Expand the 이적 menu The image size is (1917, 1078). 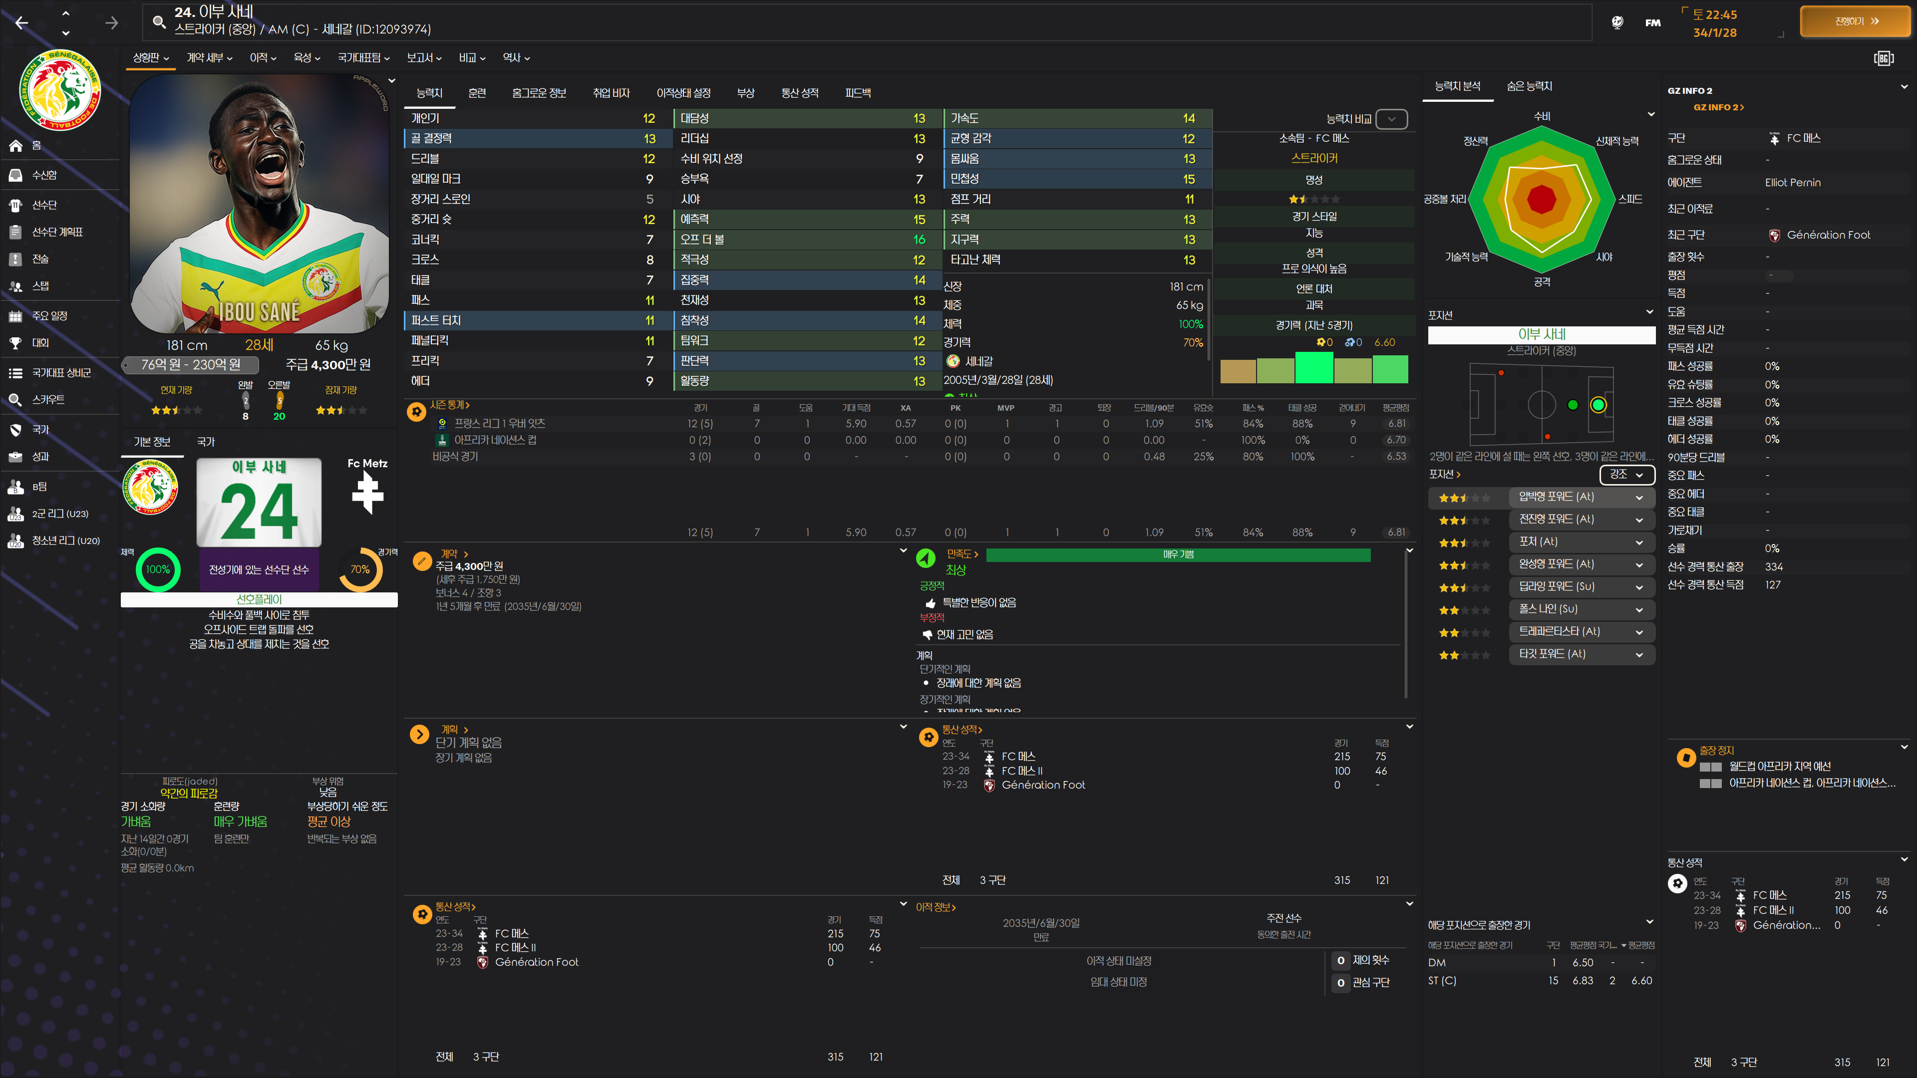click(x=263, y=58)
